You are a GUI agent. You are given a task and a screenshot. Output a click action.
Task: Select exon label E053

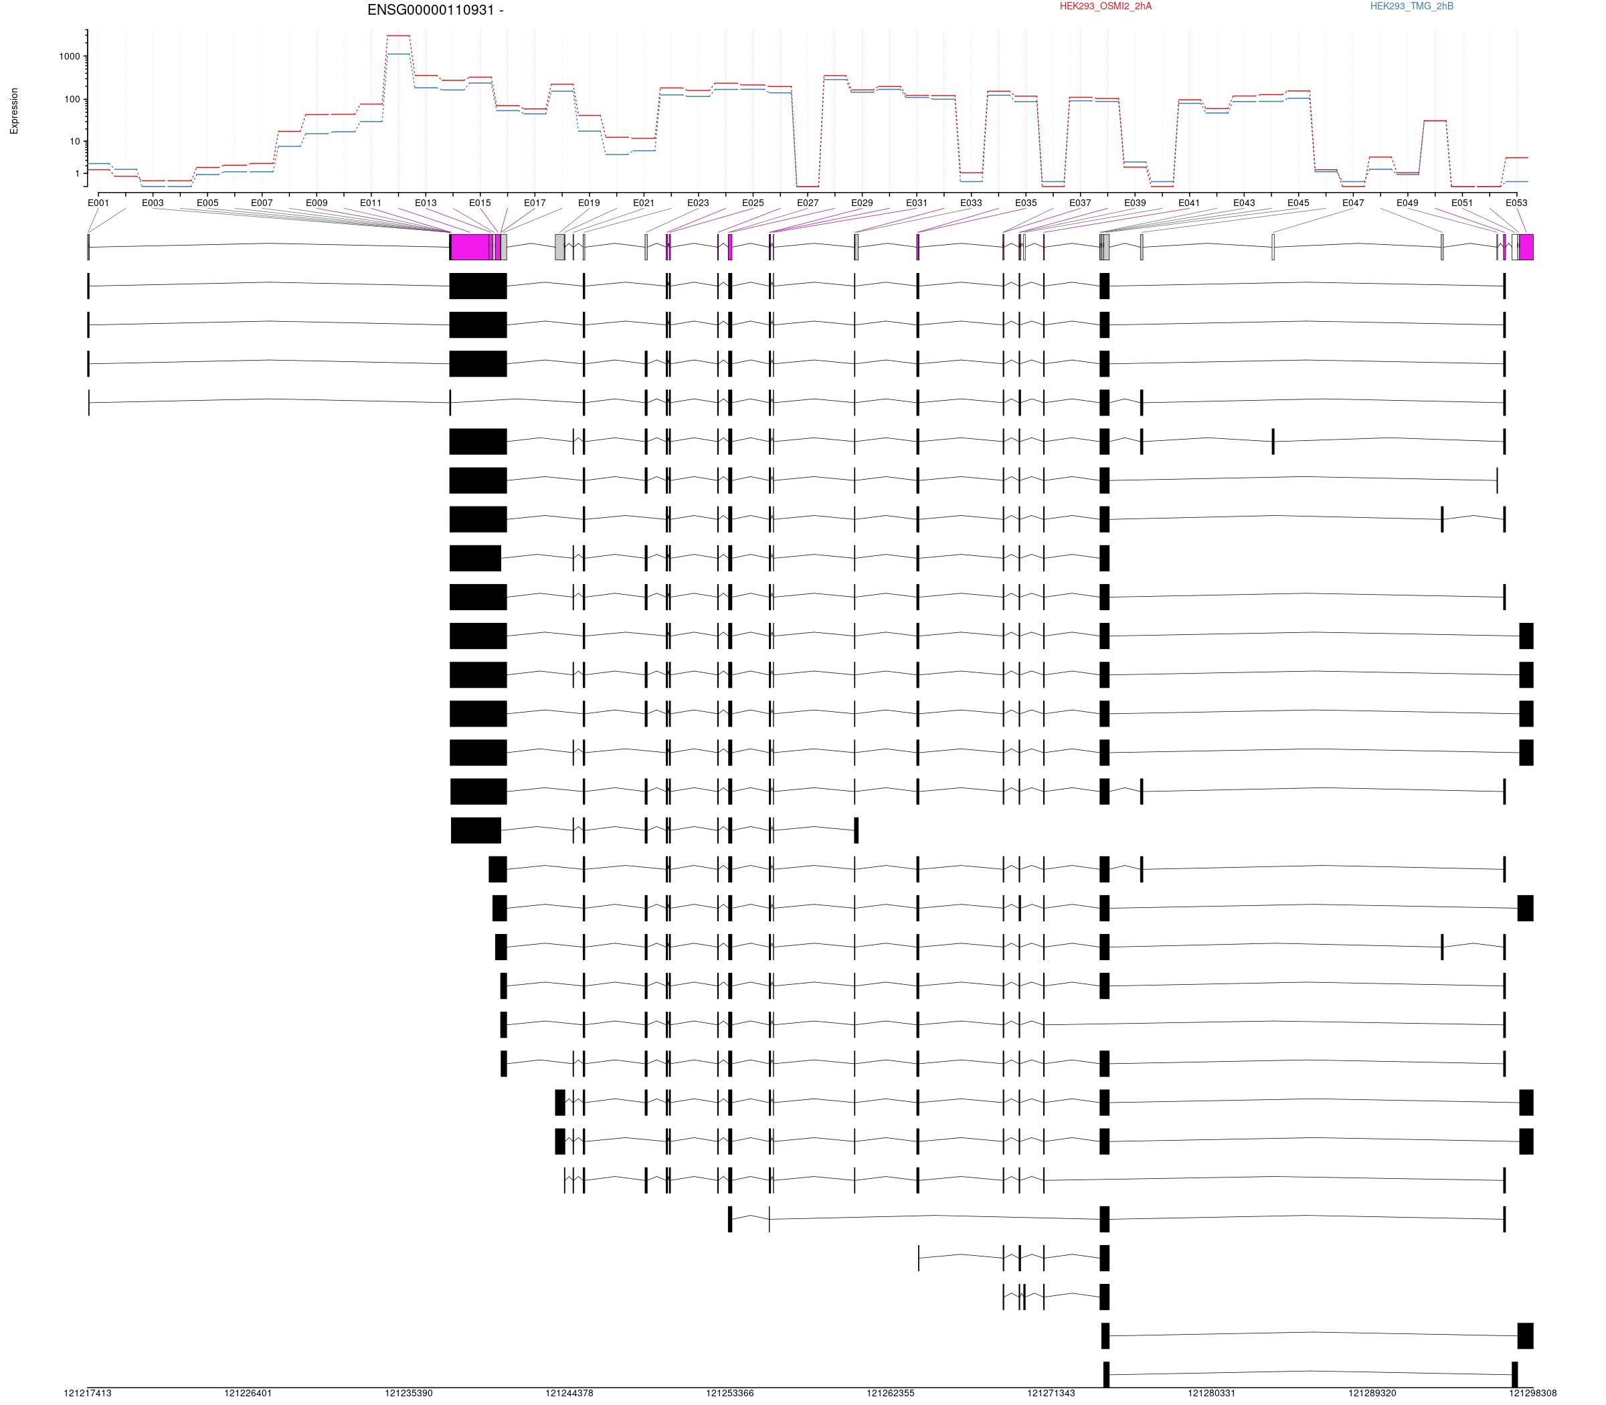tap(1516, 203)
